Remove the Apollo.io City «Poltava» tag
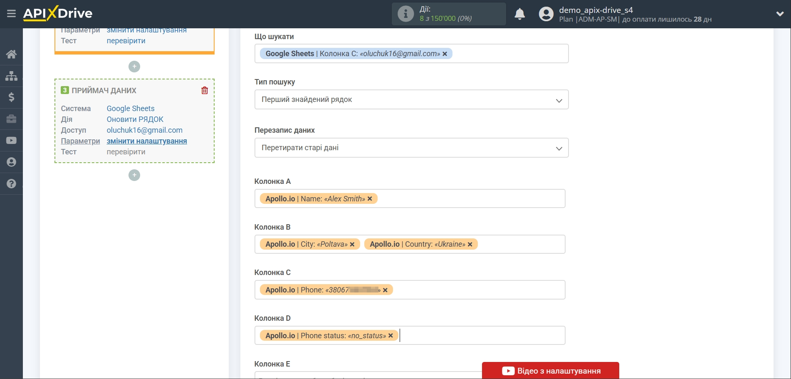 352,244
